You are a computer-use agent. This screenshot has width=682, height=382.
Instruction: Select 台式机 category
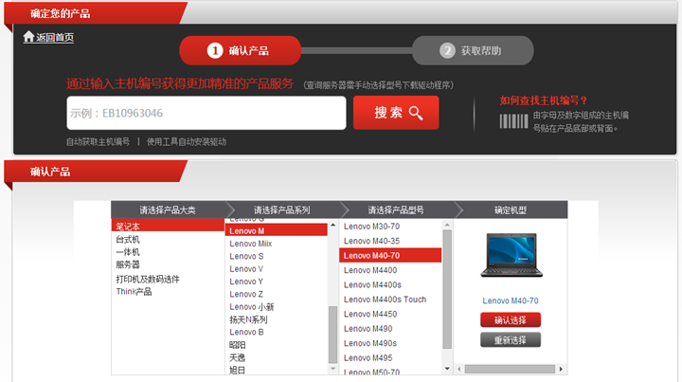[x=128, y=239]
